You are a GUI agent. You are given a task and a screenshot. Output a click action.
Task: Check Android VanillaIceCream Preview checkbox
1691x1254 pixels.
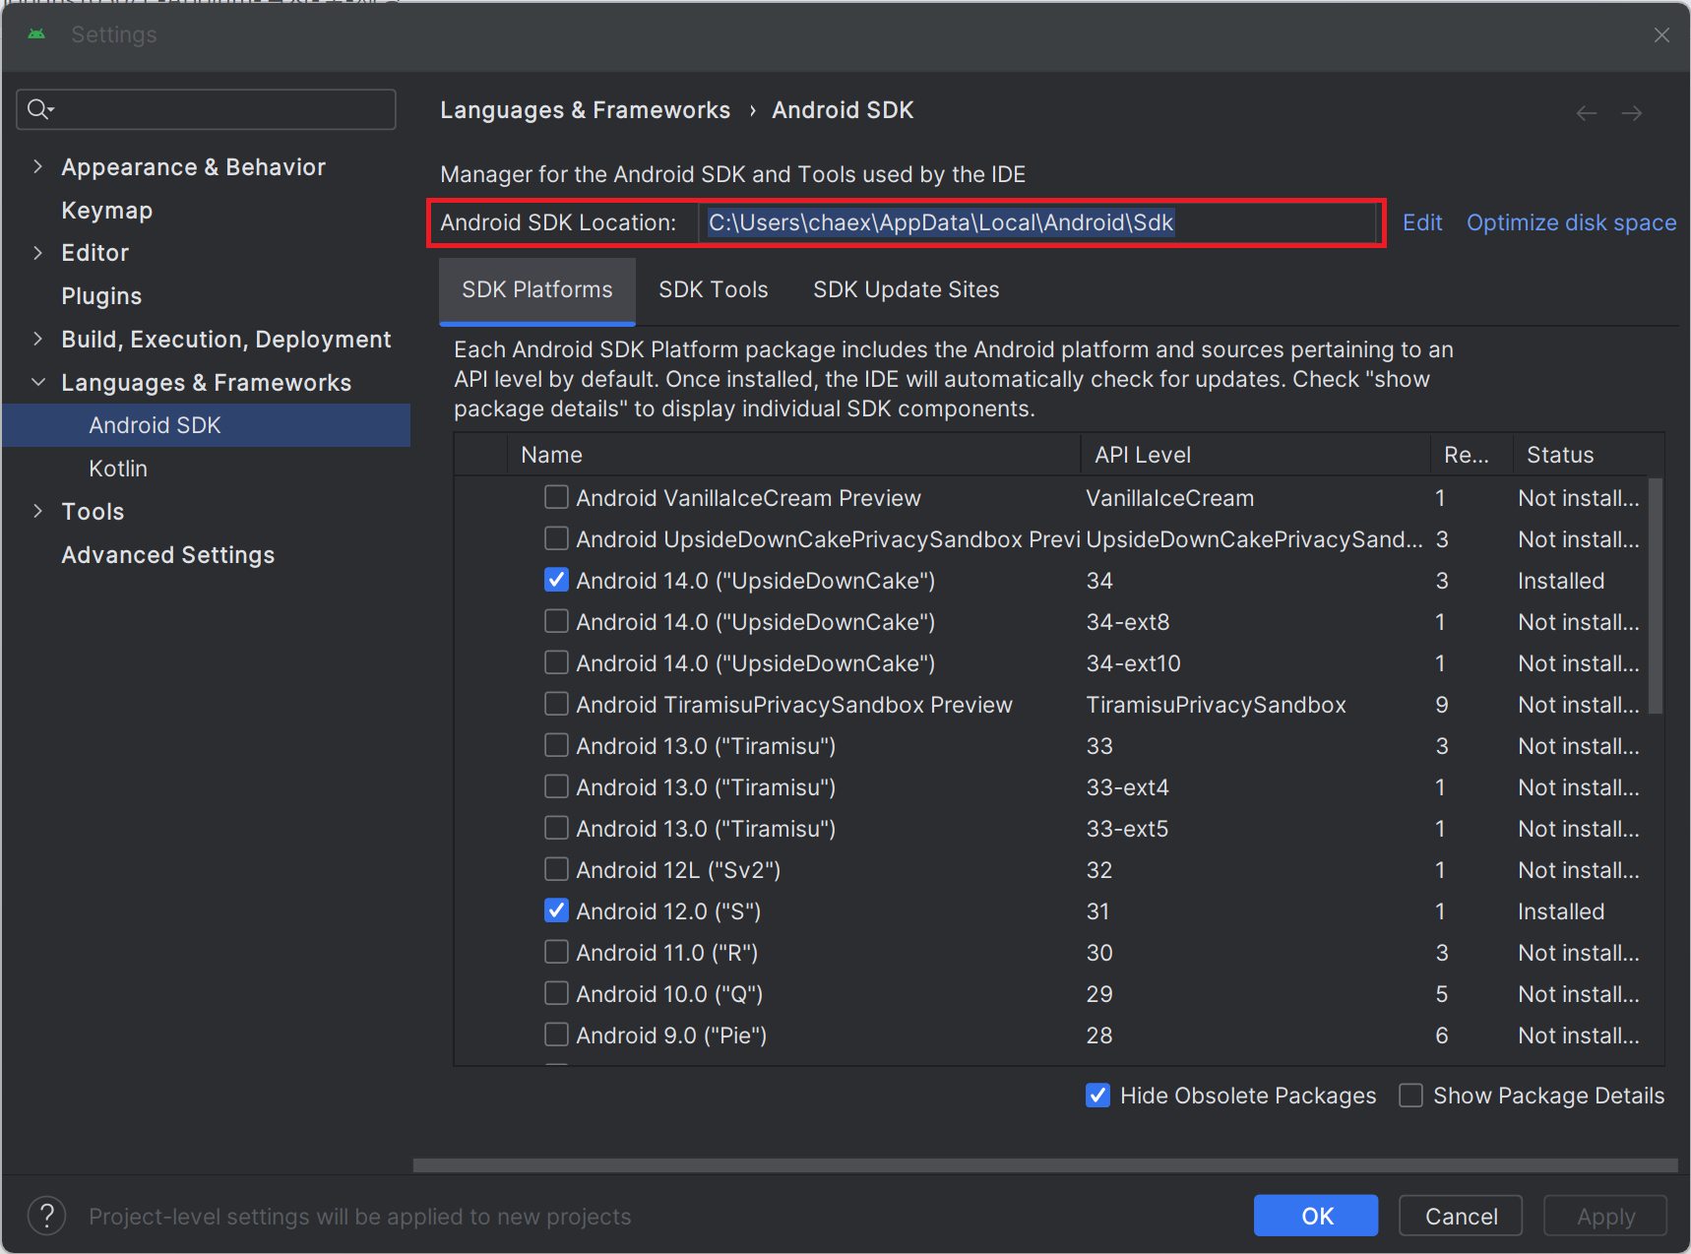[x=556, y=497]
